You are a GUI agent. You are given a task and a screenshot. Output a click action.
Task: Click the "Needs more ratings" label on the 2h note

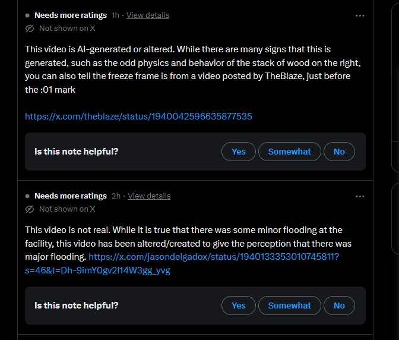[71, 196]
